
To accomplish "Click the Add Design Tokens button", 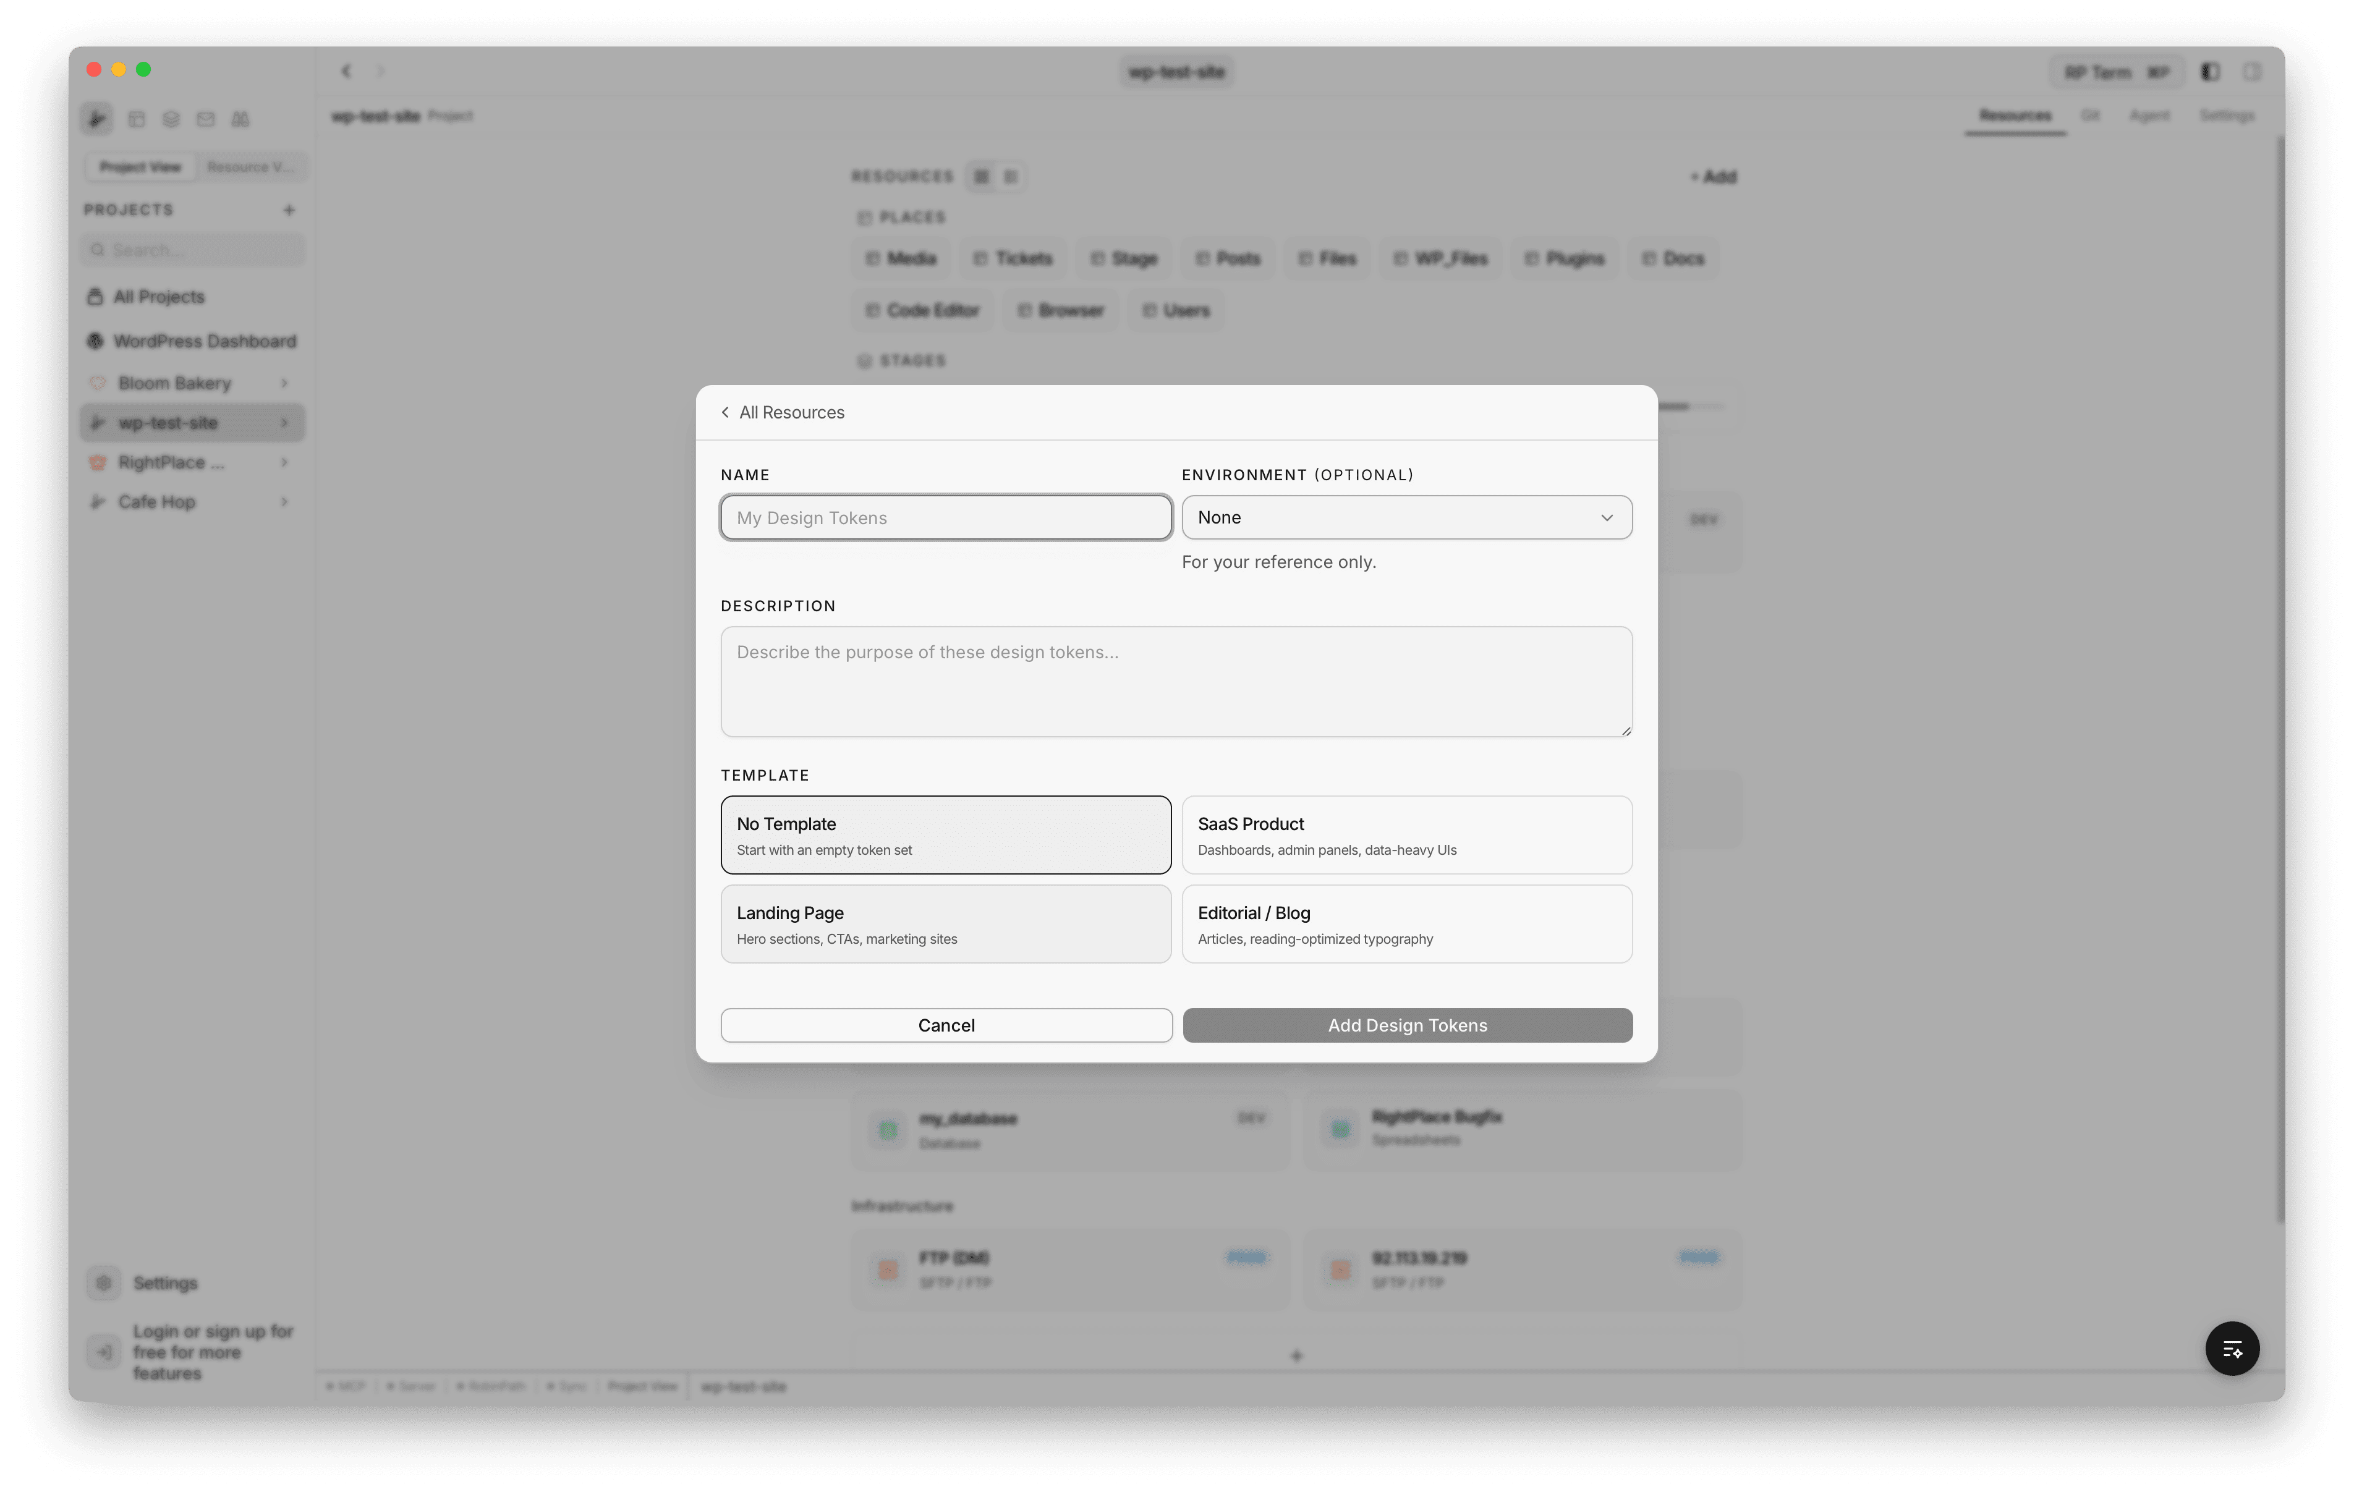I will pyautogui.click(x=1406, y=1025).
